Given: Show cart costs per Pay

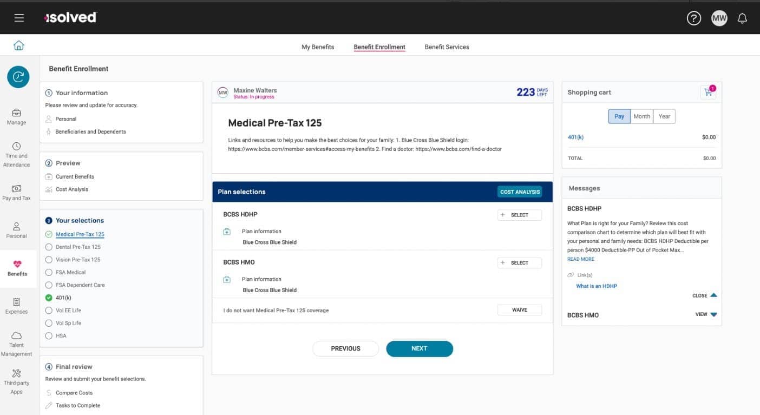Looking at the screenshot, I should tap(619, 116).
